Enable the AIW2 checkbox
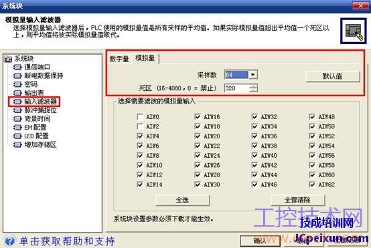The height and width of the screenshot is (248, 371). click(140, 126)
